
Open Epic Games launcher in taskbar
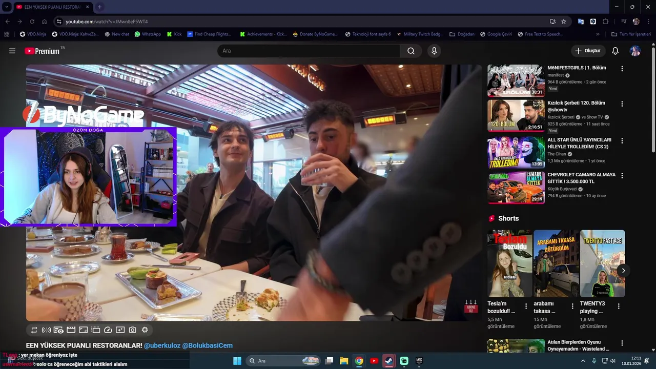pos(419,361)
